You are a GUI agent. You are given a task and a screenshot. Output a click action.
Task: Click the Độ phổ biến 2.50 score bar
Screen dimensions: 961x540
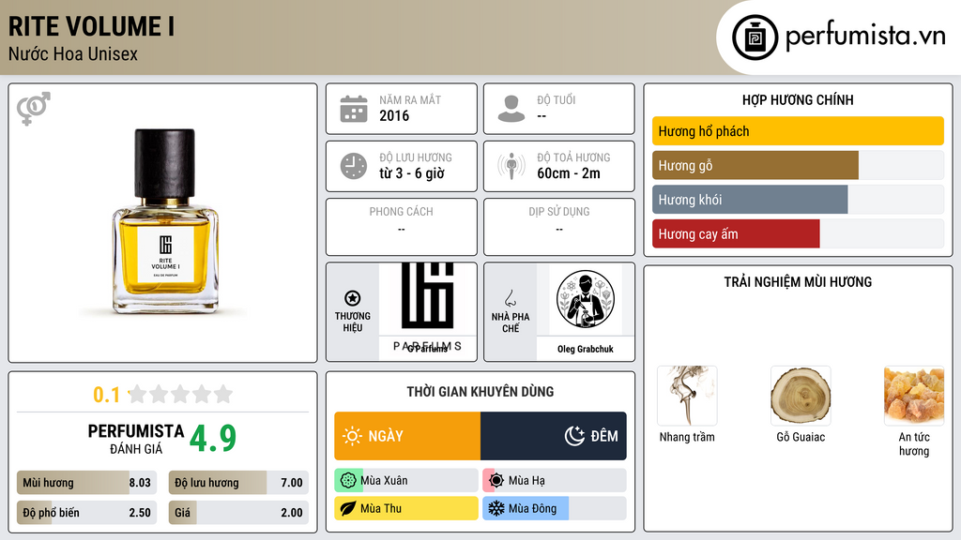[87, 513]
